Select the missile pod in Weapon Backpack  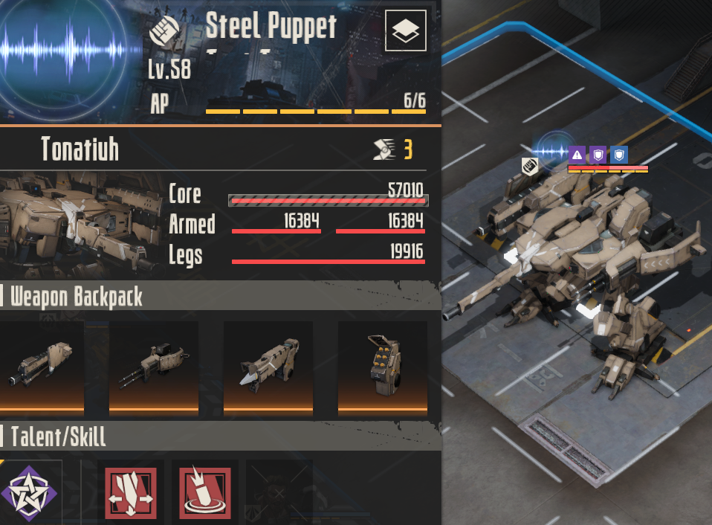point(382,367)
